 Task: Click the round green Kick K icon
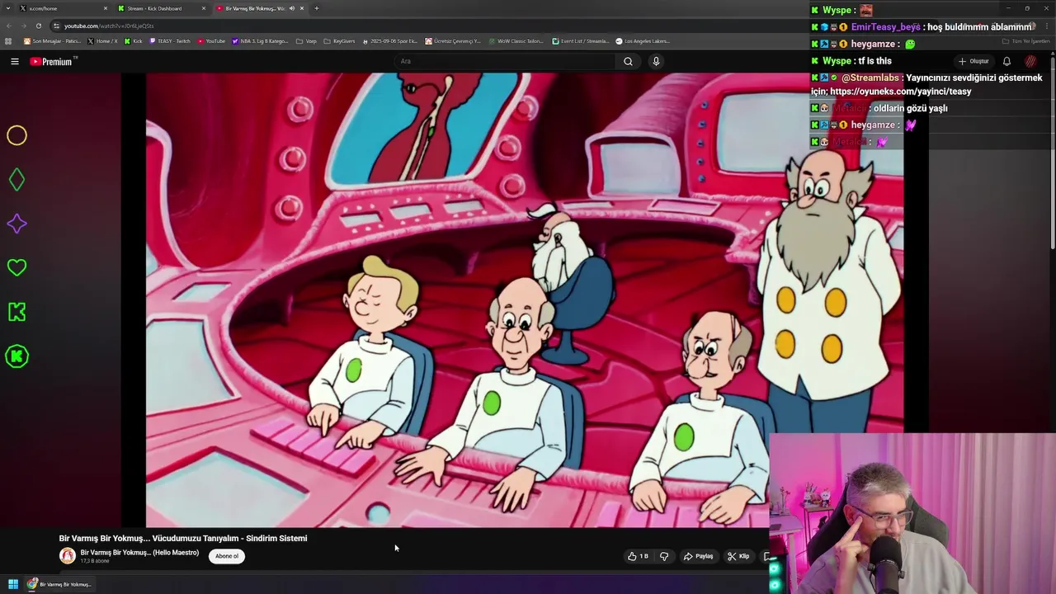(x=16, y=356)
